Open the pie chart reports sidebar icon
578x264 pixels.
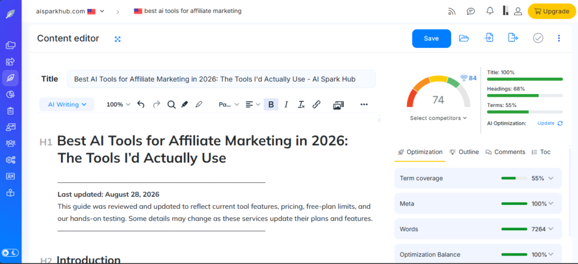(11, 95)
